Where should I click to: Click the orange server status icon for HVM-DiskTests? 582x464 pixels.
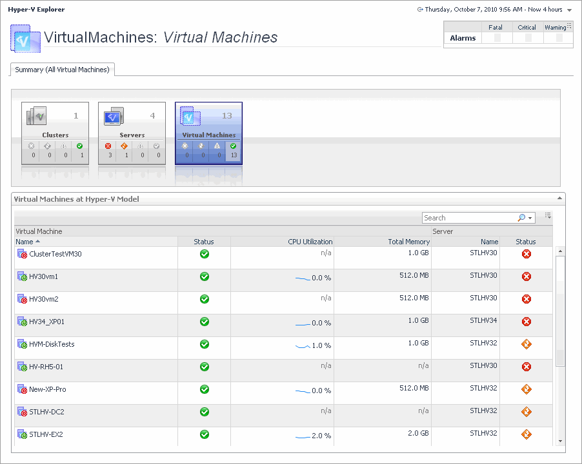click(x=526, y=344)
